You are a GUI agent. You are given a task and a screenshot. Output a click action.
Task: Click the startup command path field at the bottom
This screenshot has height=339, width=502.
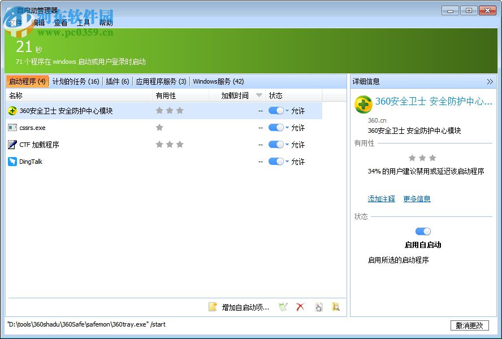(170, 324)
